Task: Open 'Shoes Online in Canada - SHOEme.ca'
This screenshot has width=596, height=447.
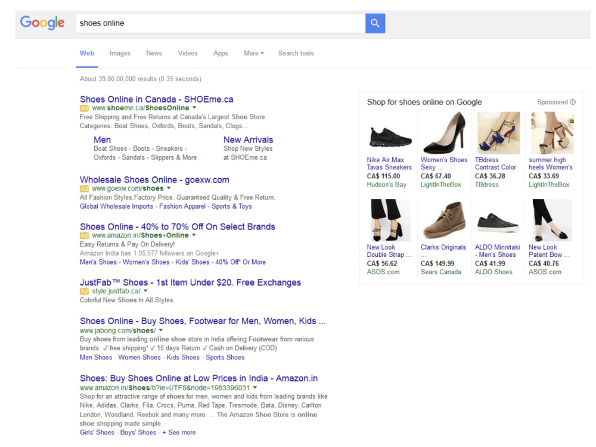Action: pyautogui.click(x=157, y=99)
